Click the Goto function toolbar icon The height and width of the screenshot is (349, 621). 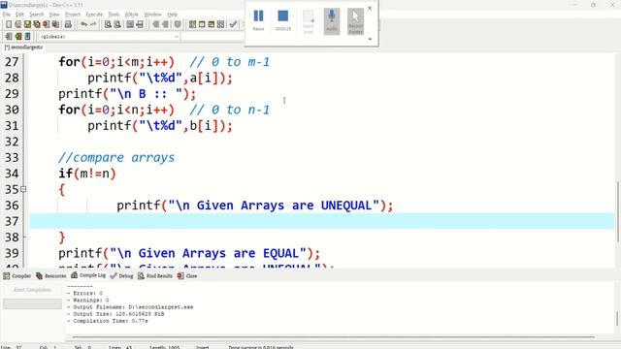pyautogui.click(x=130, y=24)
